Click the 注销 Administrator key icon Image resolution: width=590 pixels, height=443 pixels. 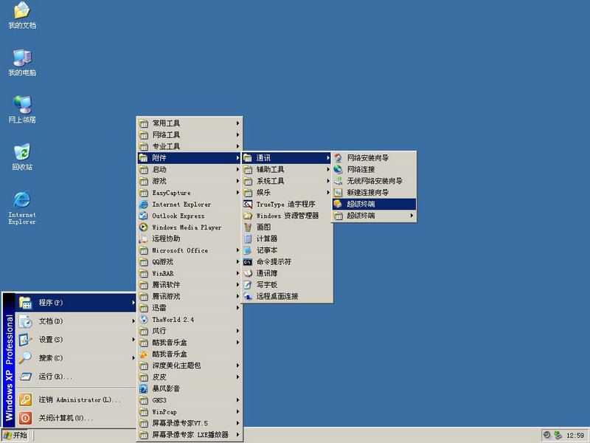point(25,399)
